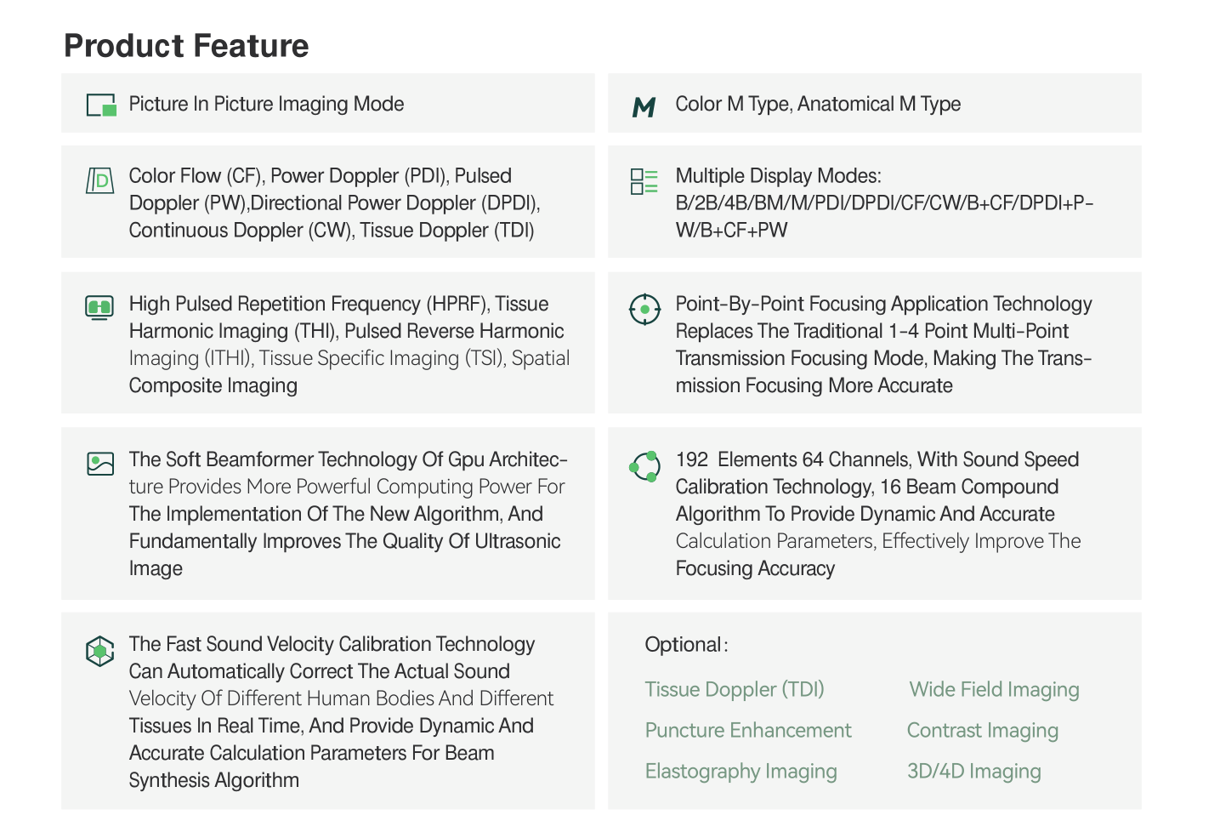Screen dimensions: 1220x838
Task: Click the Color M Type 'M' icon
Action: click(x=644, y=106)
